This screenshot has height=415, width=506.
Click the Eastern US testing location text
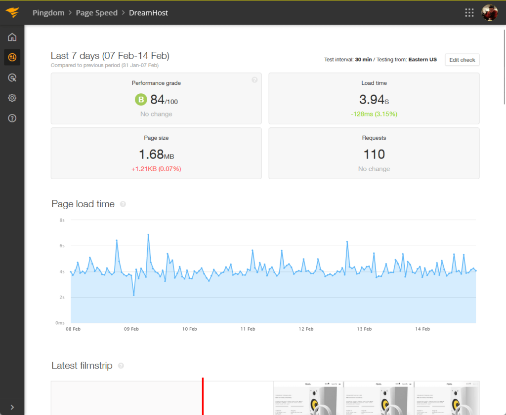point(422,60)
